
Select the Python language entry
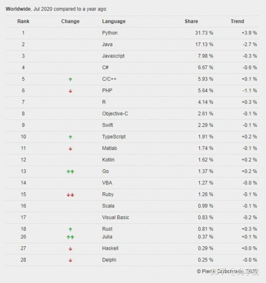point(110,33)
